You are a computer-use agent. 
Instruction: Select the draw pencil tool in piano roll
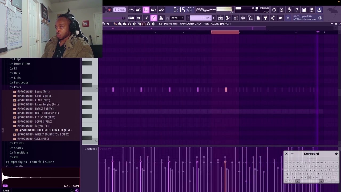click(x=115, y=24)
